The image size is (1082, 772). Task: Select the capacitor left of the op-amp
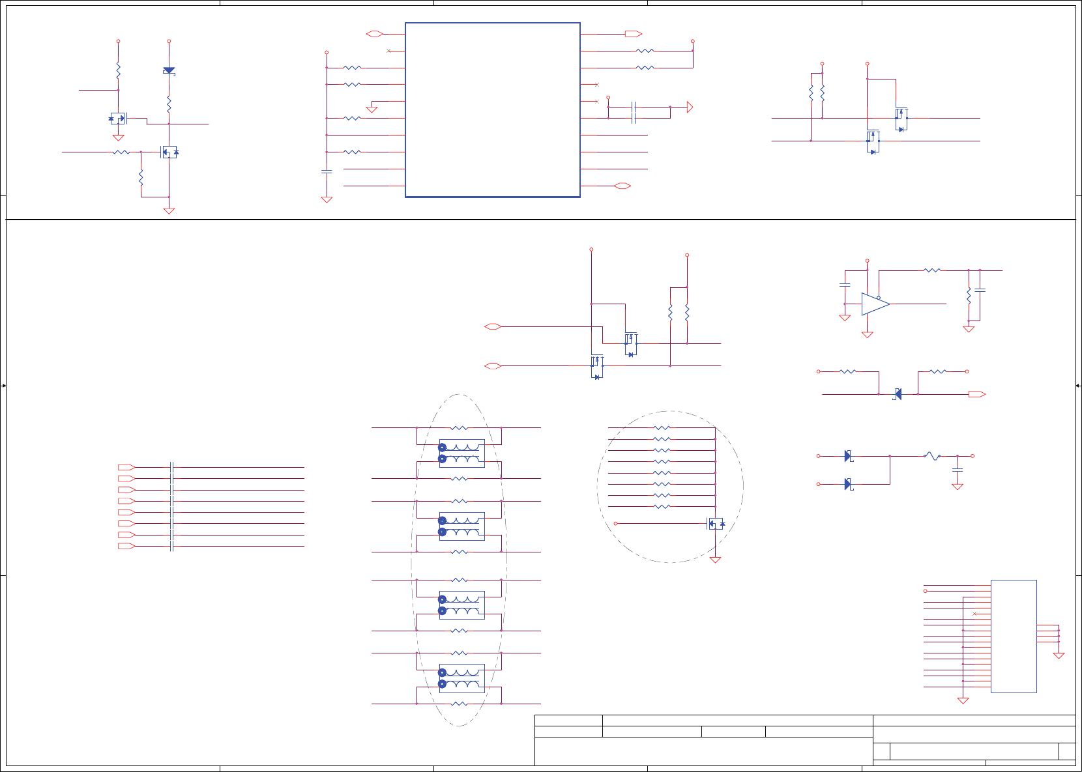845,285
